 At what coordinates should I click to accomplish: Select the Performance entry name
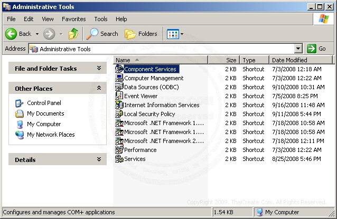tap(141, 150)
